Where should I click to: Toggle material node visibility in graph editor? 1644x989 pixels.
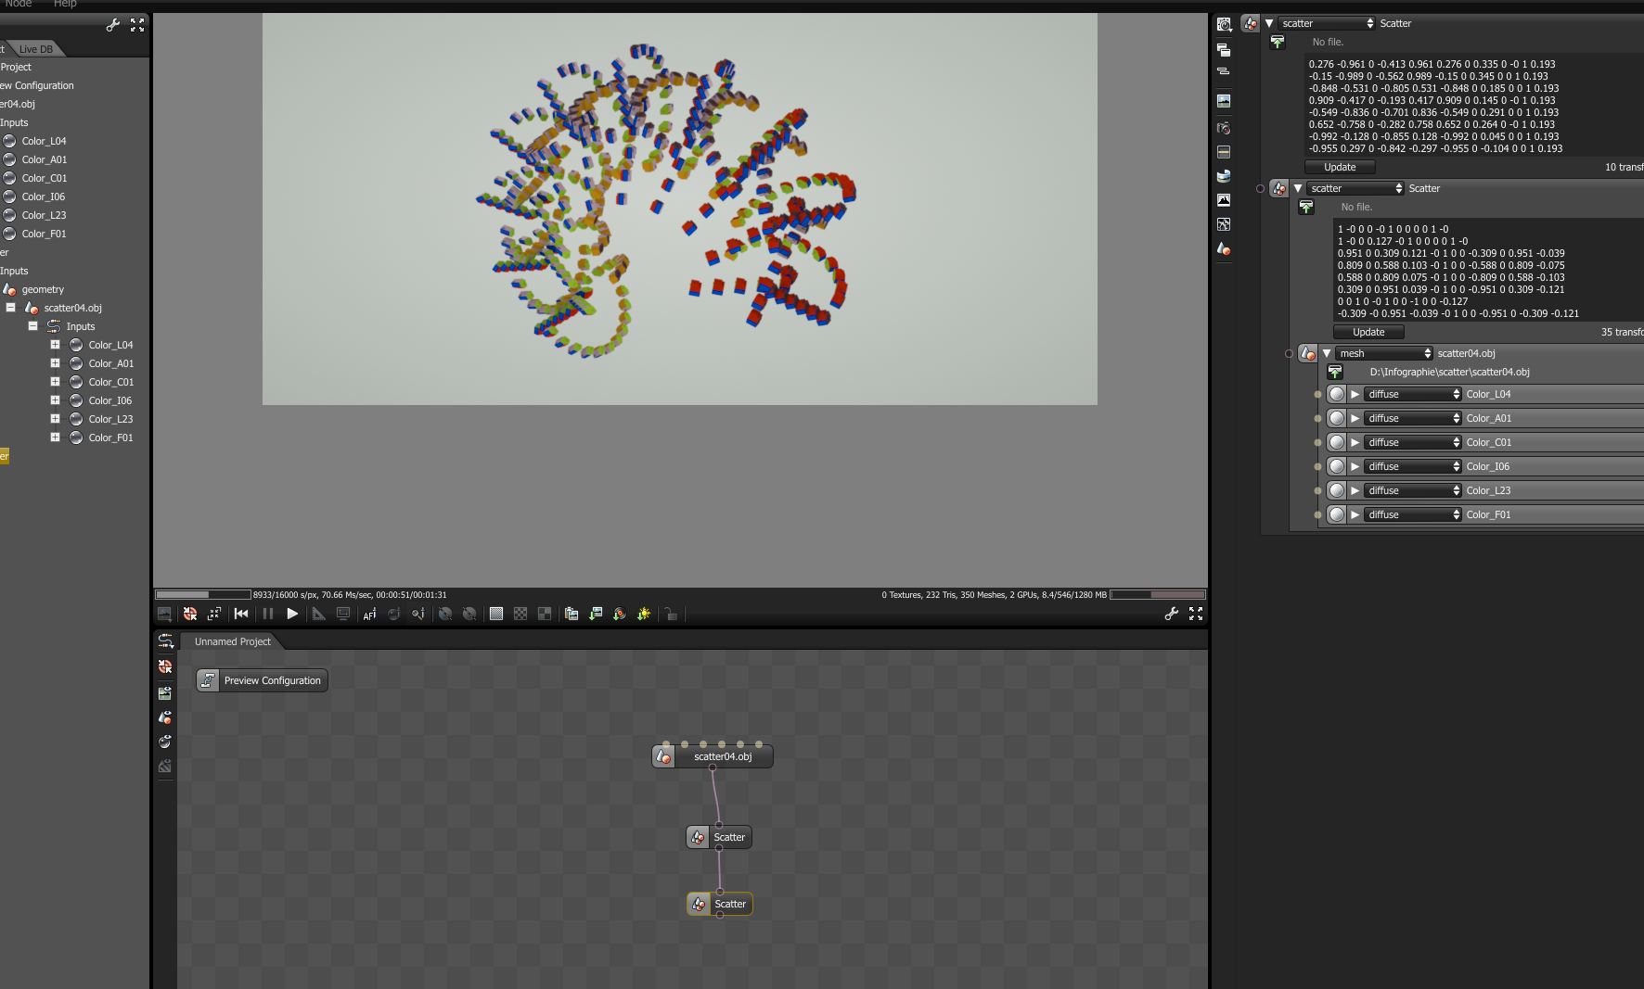[x=165, y=742]
